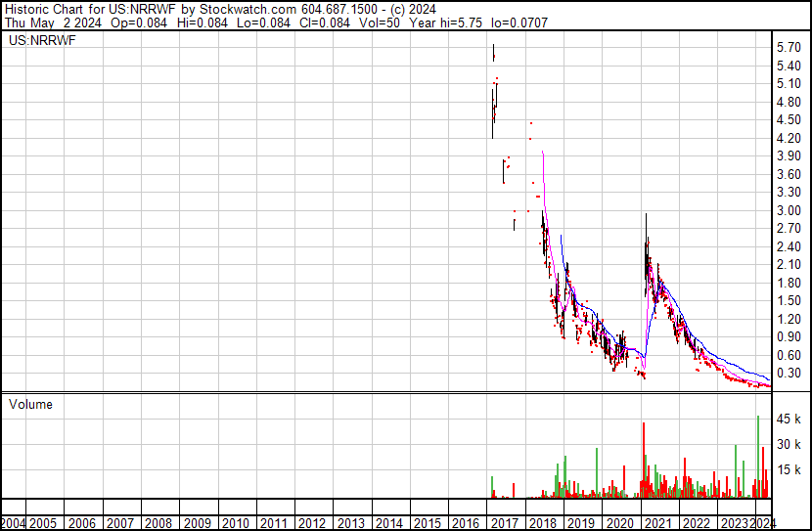This screenshot has height=531, width=812.
Task: Select the 2005 year label
Action: [42, 523]
